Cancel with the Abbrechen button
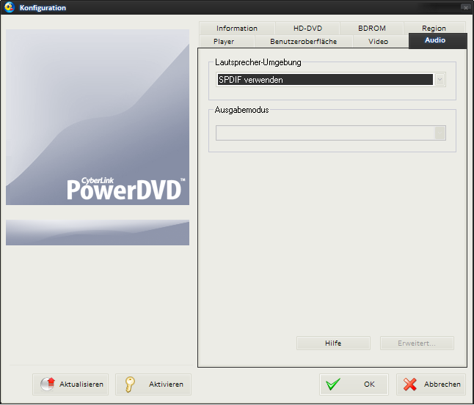The image size is (474, 405). coord(431,384)
